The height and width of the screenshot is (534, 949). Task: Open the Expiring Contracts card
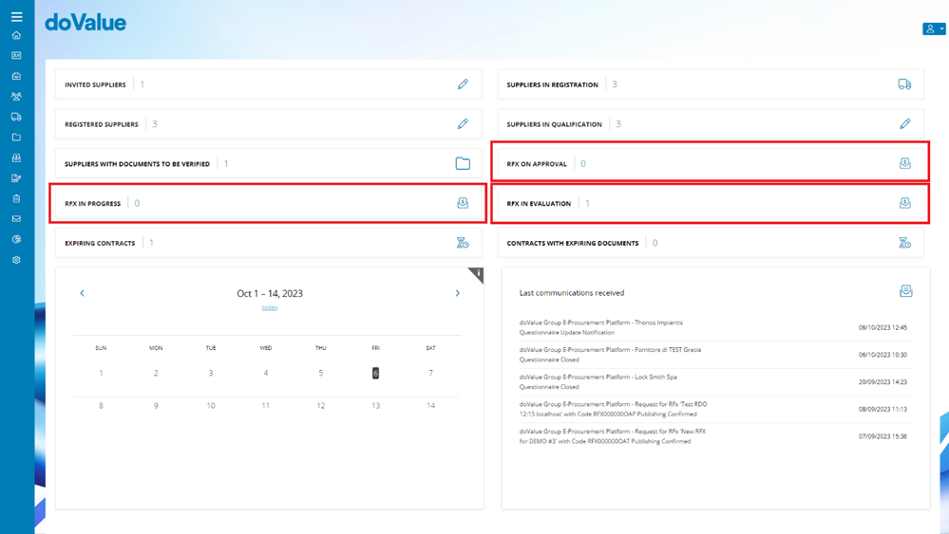tap(269, 243)
